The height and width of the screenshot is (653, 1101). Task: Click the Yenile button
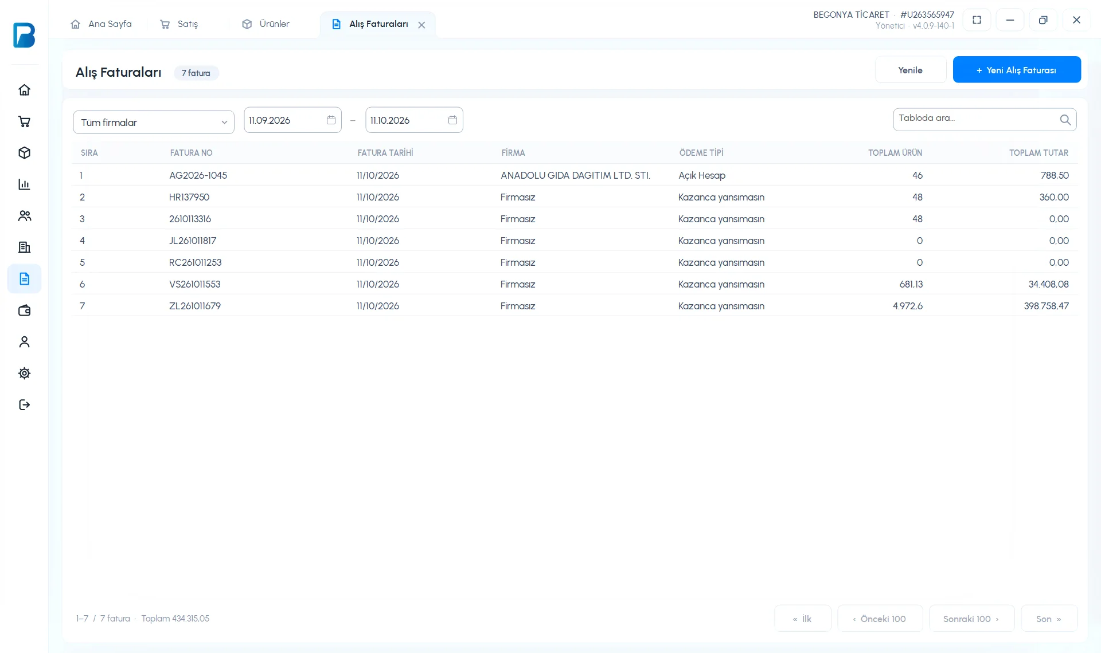pos(910,70)
